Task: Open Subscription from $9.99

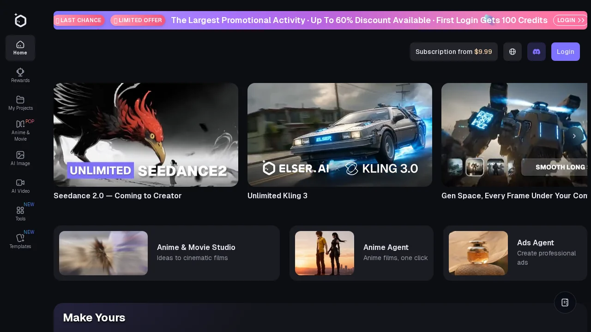Action: [x=454, y=52]
